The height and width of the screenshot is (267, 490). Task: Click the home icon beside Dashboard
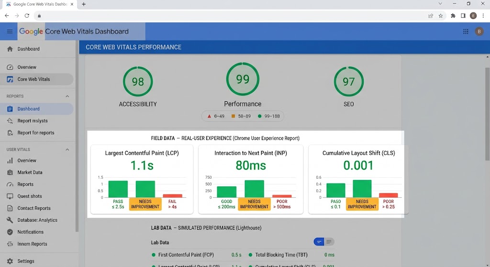(10, 49)
